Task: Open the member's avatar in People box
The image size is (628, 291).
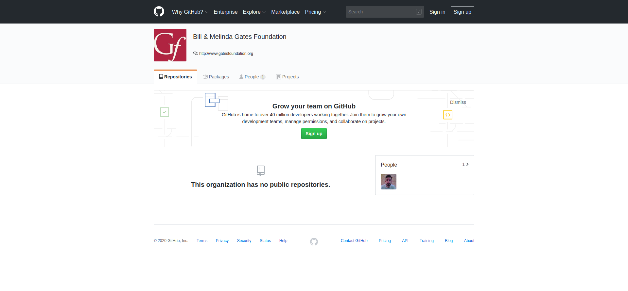Action: point(388,182)
